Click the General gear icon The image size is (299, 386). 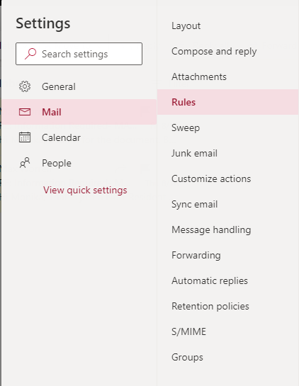[x=25, y=86]
